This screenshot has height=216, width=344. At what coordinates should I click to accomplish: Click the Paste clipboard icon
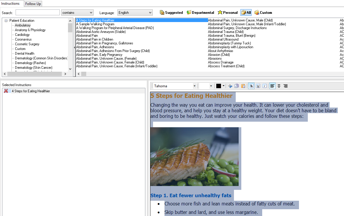click(243, 86)
